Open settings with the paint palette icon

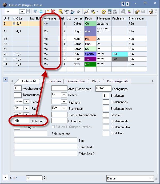click(x=151, y=11)
